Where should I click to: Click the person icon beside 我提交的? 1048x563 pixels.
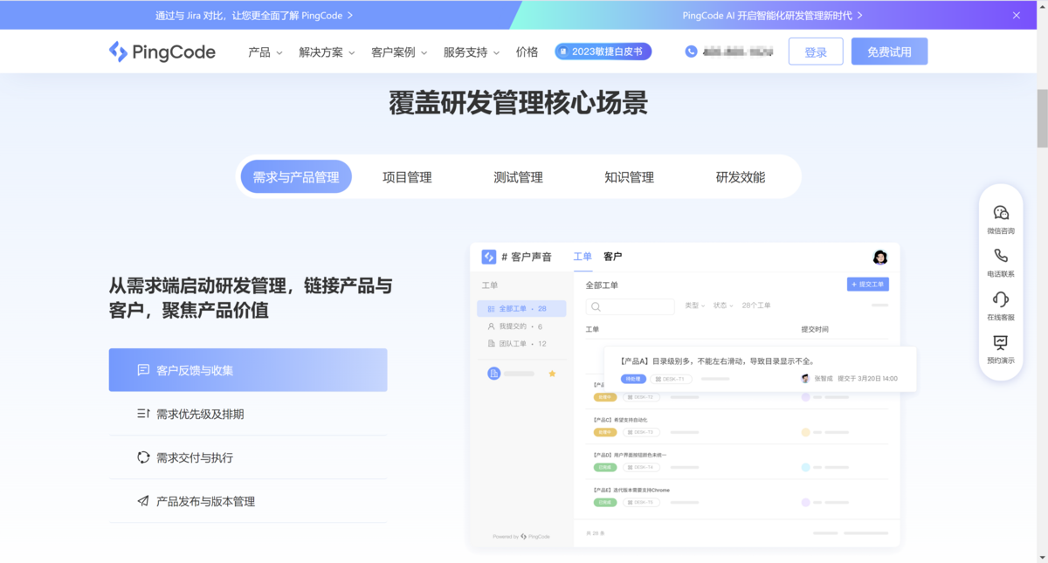491,326
